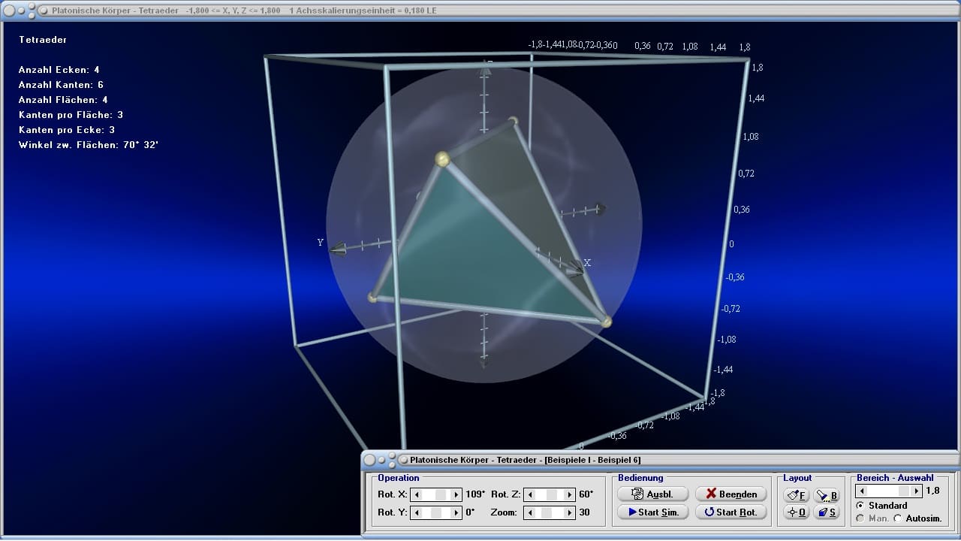Start rotation with Start Rot.
961x541 pixels.
pyautogui.click(x=731, y=512)
